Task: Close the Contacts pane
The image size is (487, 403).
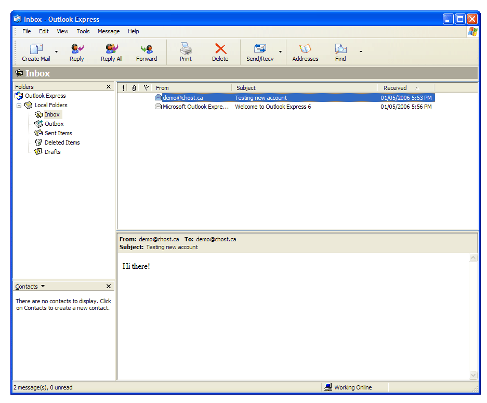Action: click(109, 286)
